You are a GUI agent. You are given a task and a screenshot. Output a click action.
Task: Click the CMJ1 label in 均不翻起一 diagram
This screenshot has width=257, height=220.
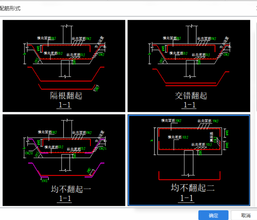click(x=103, y=148)
